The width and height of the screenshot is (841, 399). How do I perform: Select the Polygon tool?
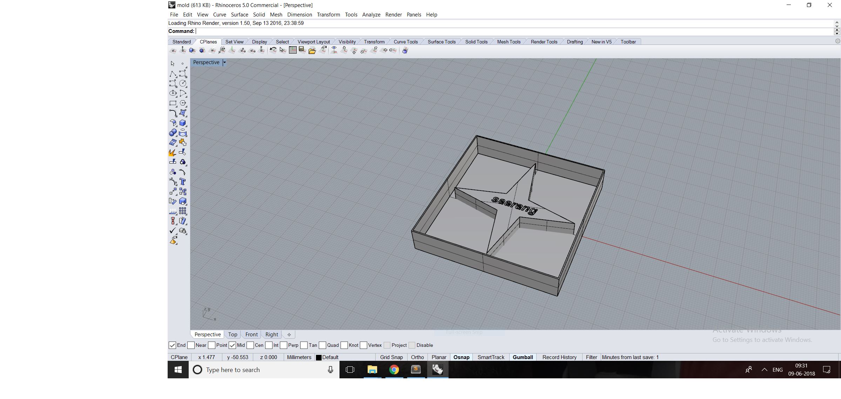(x=183, y=103)
